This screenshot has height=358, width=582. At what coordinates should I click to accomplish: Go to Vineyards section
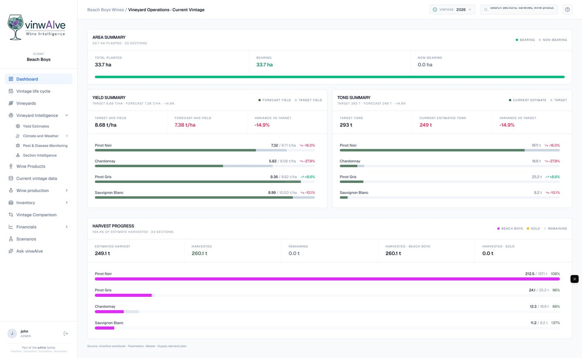[39, 103]
